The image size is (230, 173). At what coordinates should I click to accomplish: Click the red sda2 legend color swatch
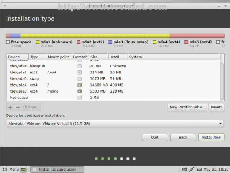click(79, 42)
